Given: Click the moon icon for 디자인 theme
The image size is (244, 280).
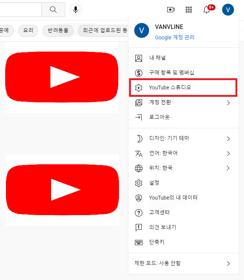Looking at the screenshot, I should click(x=139, y=139).
